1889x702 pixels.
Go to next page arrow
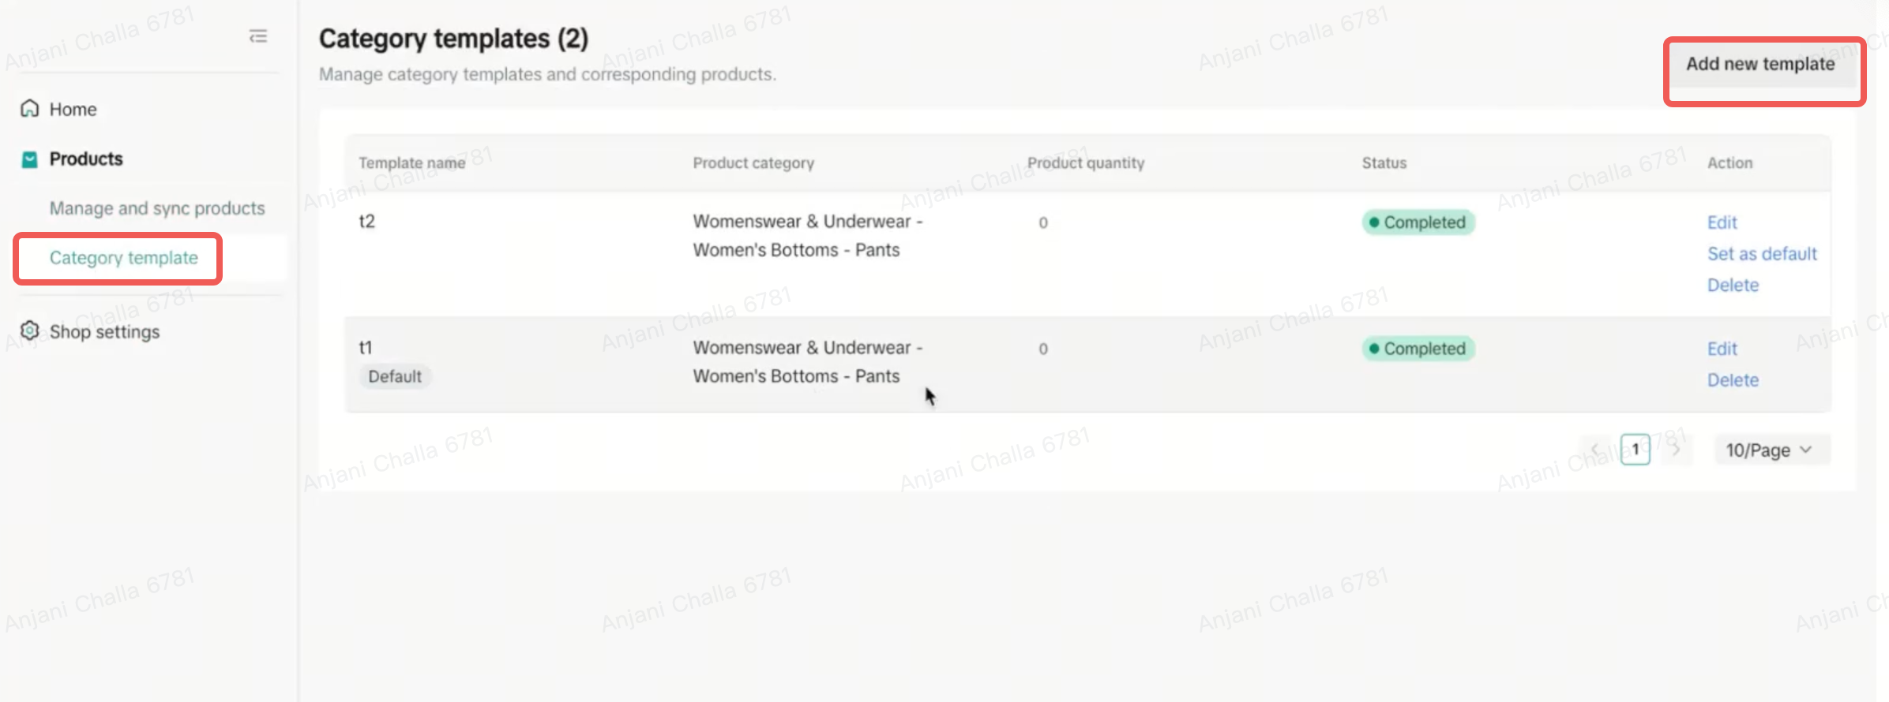(1676, 450)
